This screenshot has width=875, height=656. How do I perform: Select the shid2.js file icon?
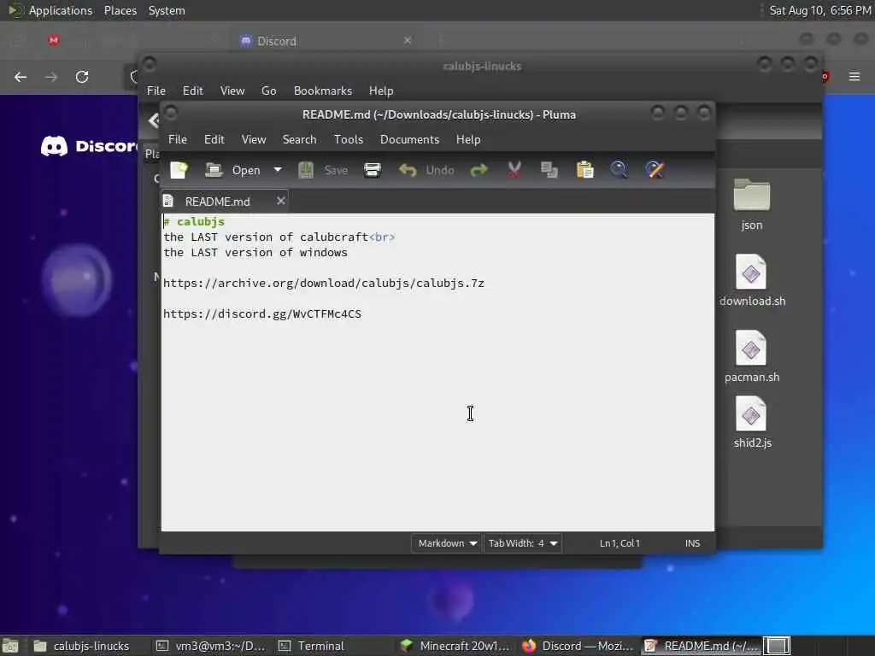point(752,422)
